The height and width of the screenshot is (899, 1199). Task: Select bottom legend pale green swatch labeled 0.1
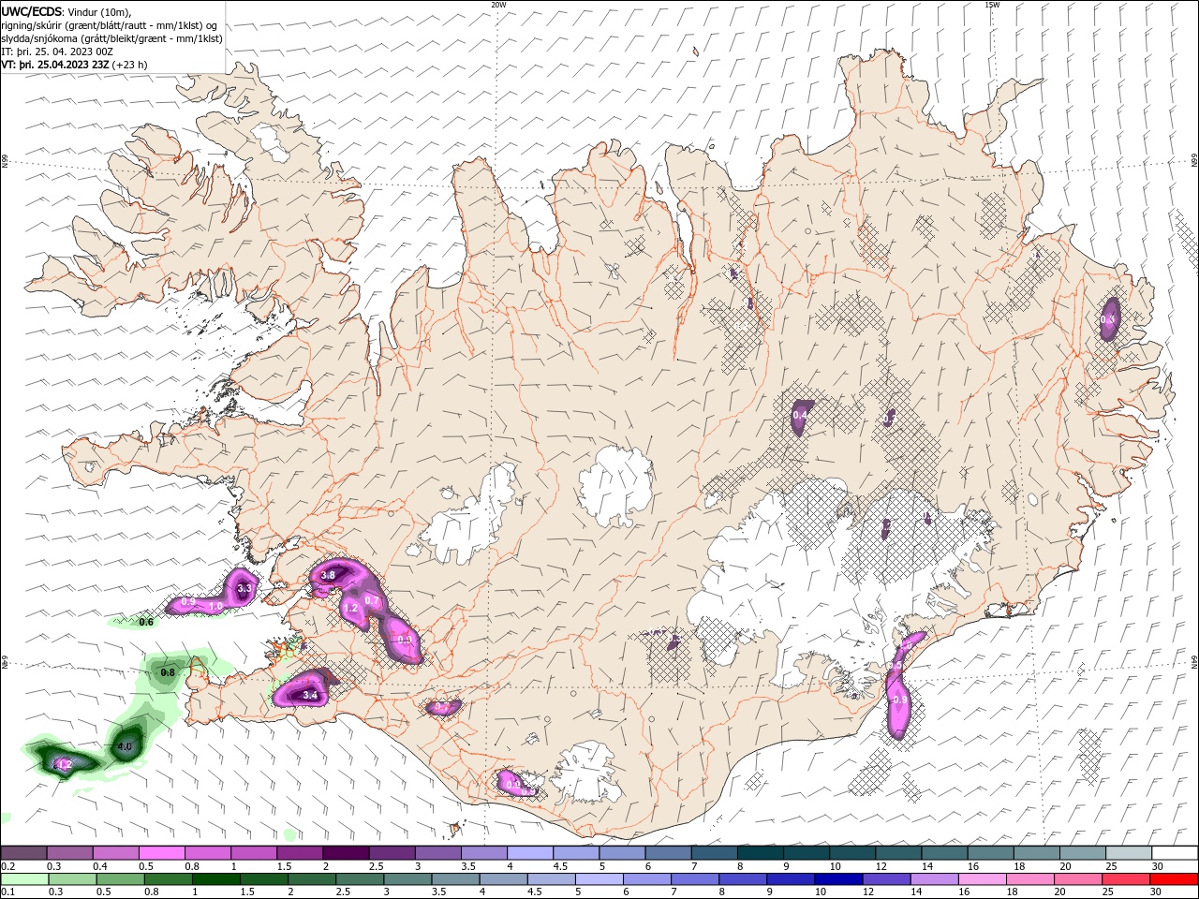tap(24, 879)
